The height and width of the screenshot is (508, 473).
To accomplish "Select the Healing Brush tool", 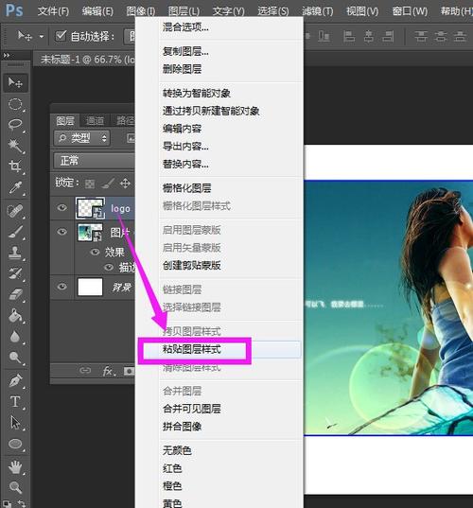I will (x=15, y=211).
